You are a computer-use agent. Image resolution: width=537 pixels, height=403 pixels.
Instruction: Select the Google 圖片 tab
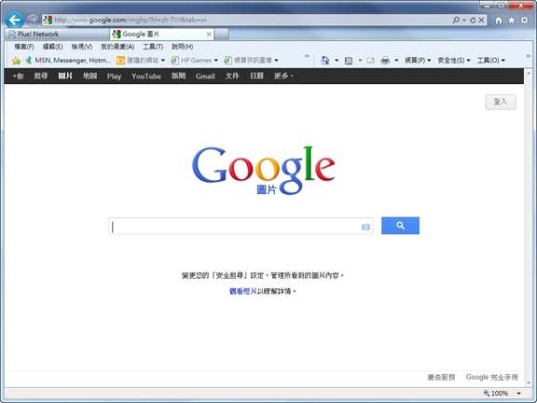tap(161, 35)
